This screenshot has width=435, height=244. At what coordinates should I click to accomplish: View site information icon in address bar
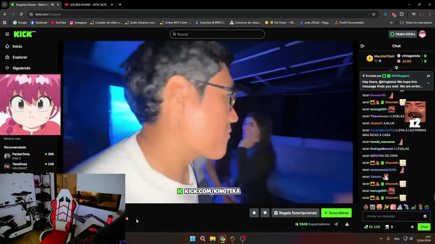click(31, 14)
